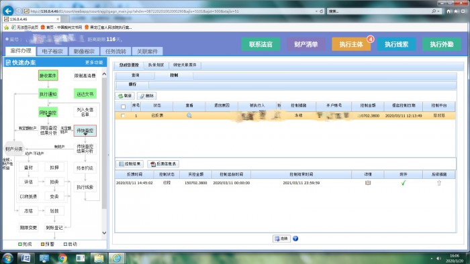The width and height of the screenshot is (470, 264).
Task: Switch to the 电子卷宗 tab
Action: pos(52,51)
